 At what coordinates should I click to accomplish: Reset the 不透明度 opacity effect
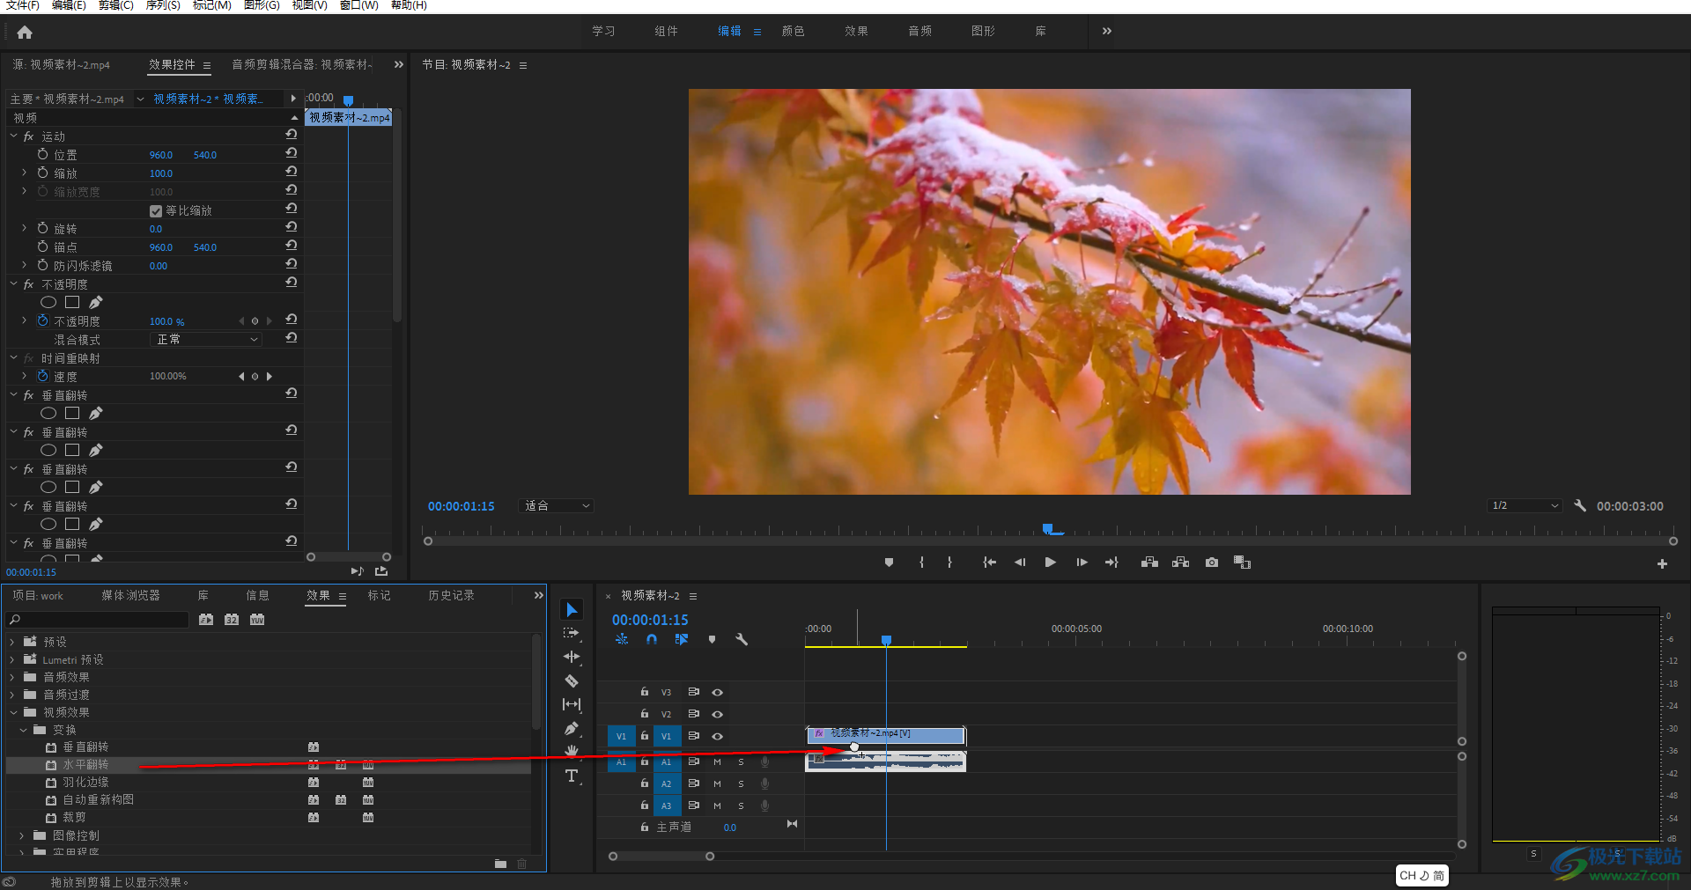(292, 283)
